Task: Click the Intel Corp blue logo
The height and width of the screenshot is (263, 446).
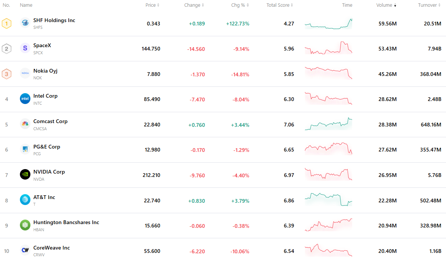Action: click(x=25, y=99)
